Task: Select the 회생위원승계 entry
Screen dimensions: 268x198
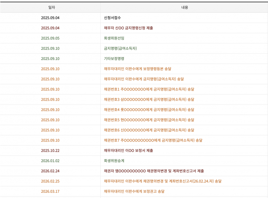Action: pos(114,161)
